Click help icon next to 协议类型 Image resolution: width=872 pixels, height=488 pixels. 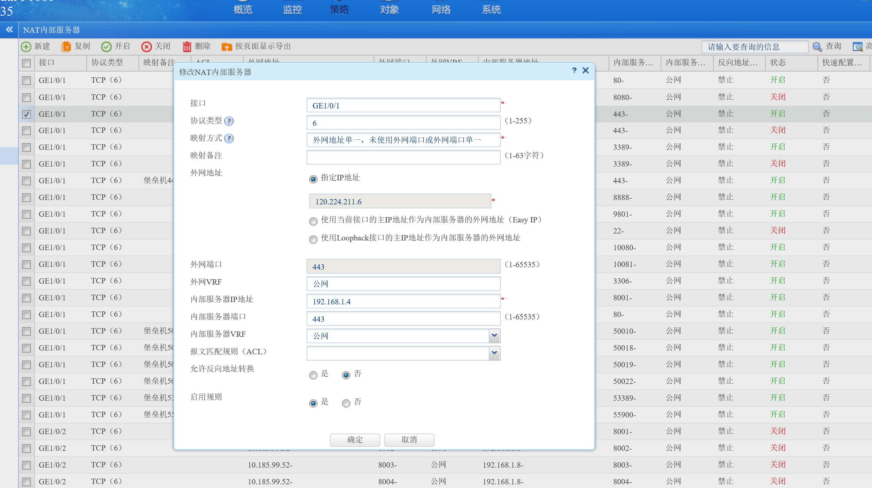pyautogui.click(x=229, y=121)
